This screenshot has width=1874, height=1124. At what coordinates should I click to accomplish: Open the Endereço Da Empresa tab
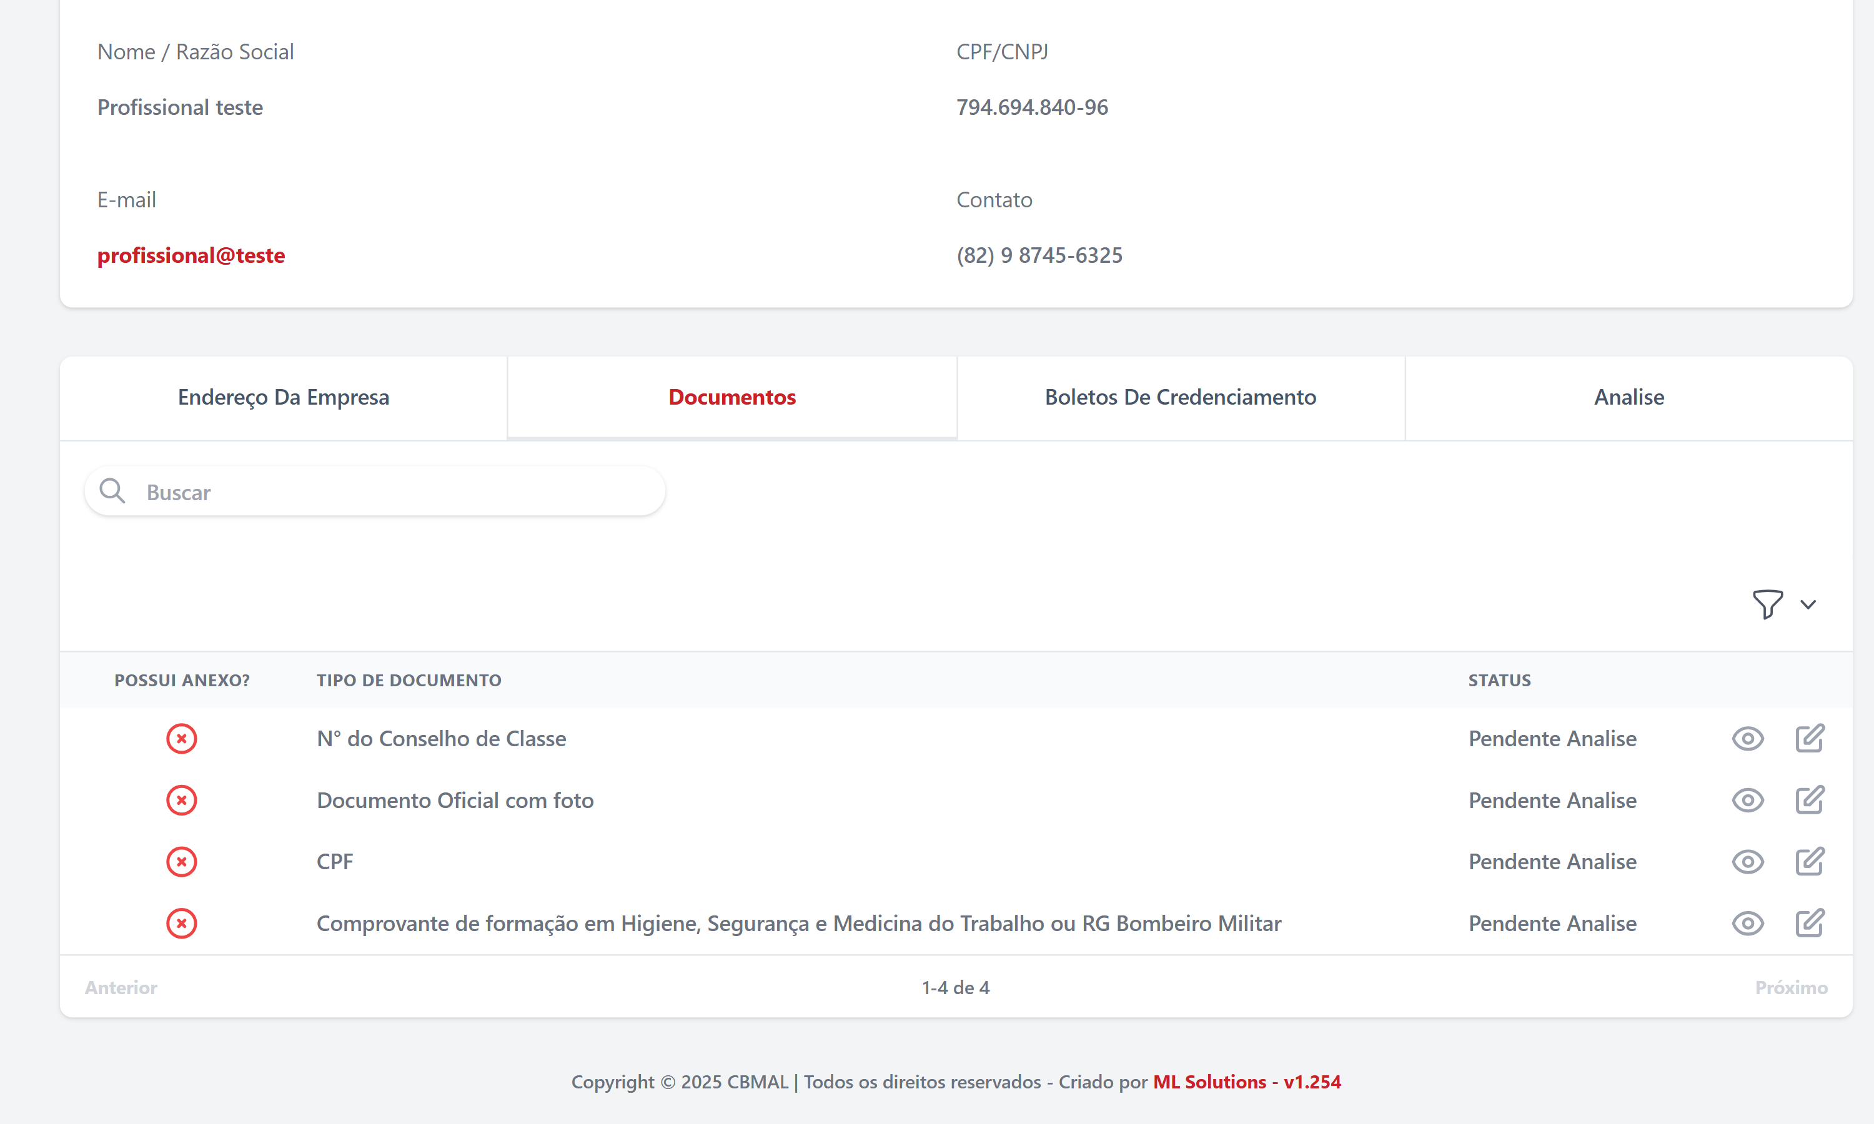point(282,397)
